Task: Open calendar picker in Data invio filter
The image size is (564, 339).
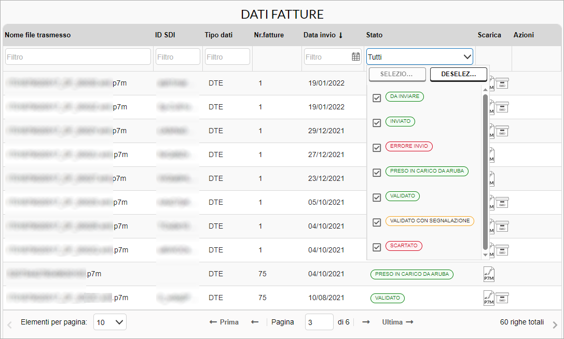Action: coord(356,57)
